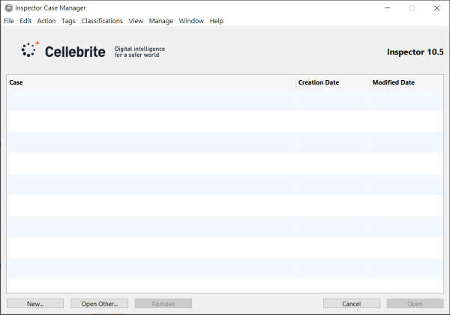450x315 pixels.
Task: Click the greyed-out Open button
Action: [415, 304]
